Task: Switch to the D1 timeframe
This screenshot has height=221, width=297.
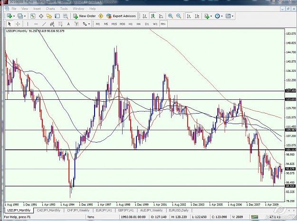Action: click(147, 24)
